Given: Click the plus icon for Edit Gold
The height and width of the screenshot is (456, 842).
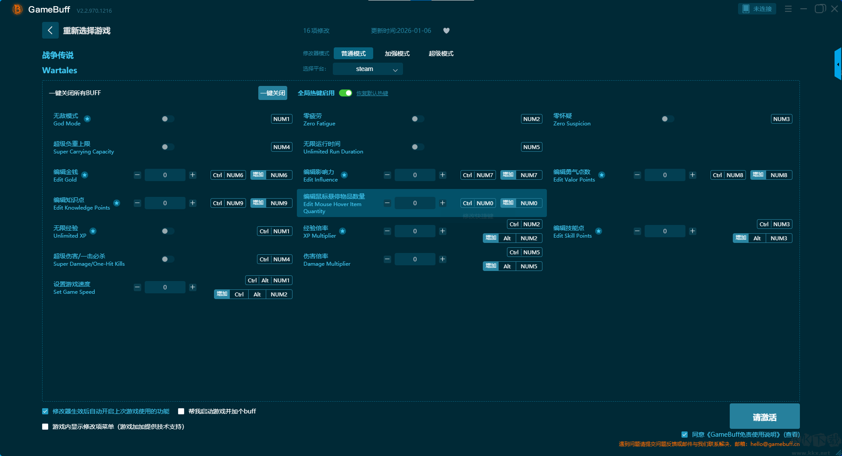Looking at the screenshot, I should tap(193, 175).
